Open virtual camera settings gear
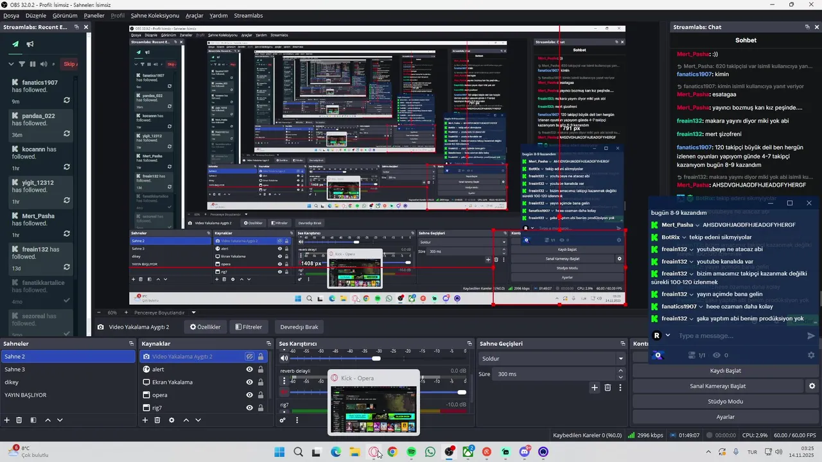Image resolution: width=822 pixels, height=462 pixels. (x=812, y=386)
